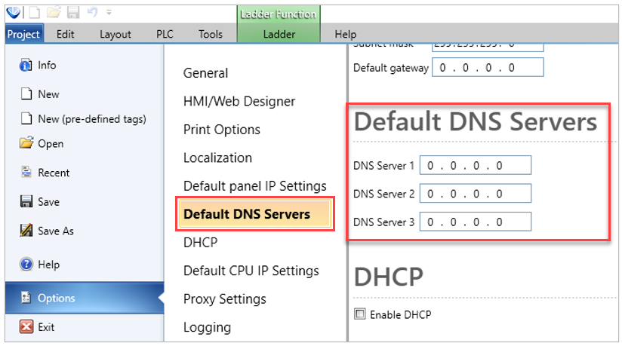The image size is (622, 346).
Task: Click the DNS Server 1 address field
Action: coord(475,166)
